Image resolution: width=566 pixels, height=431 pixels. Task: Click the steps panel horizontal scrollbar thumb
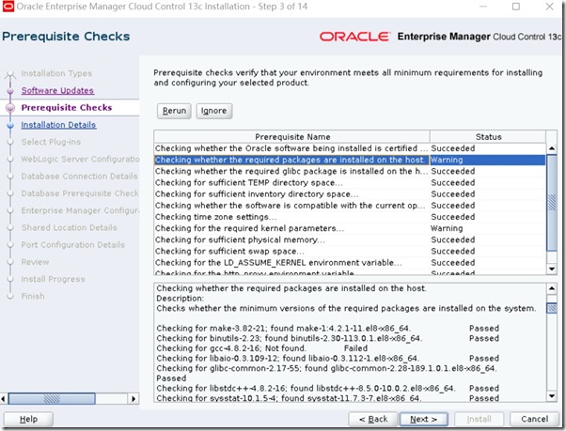click(52, 398)
